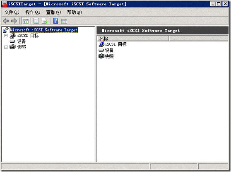
Task: Click the root node icon in tree
Action: 6,30
